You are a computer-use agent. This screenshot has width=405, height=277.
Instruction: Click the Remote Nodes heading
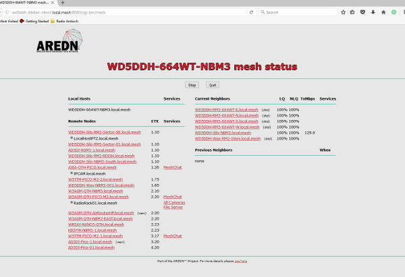pos(82,121)
